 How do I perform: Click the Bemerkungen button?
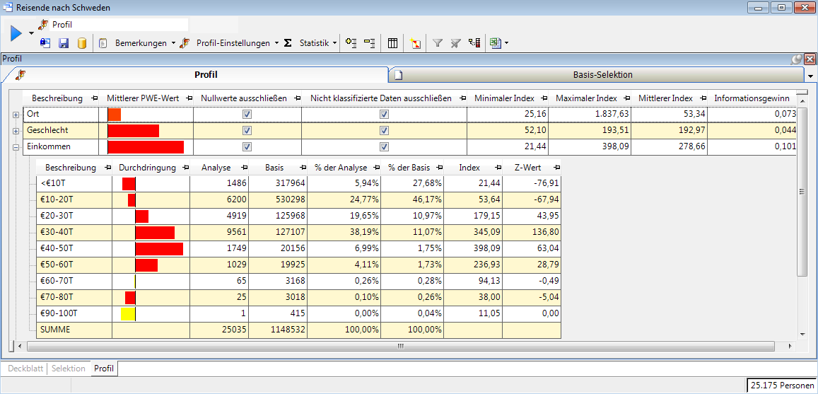[x=140, y=43]
